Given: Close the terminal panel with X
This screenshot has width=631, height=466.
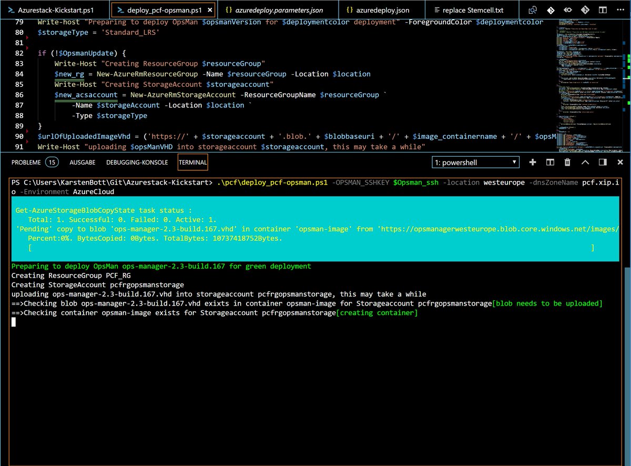Looking at the screenshot, I should [620, 163].
